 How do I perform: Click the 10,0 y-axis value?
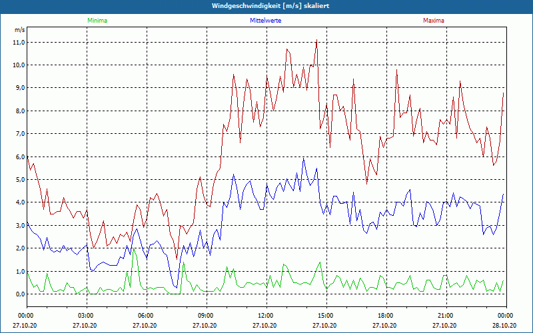click(19, 65)
